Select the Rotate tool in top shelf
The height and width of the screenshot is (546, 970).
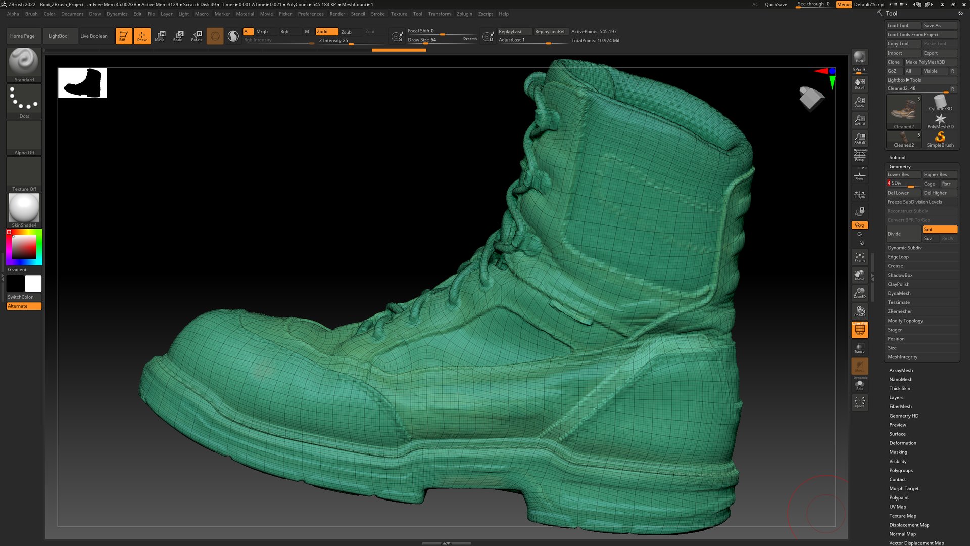pos(197,36)
